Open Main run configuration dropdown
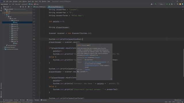The width and height of the screenshot is (184, 103). (162, 4)
